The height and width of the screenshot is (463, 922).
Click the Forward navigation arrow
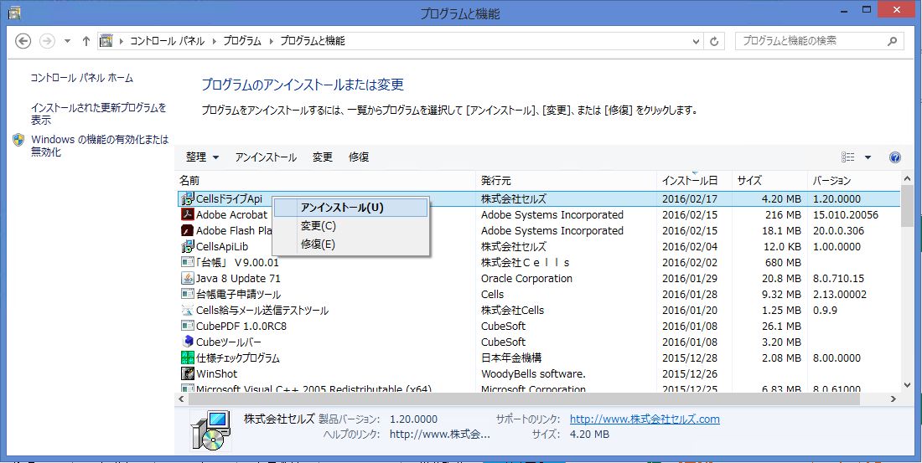pos(46,41)
